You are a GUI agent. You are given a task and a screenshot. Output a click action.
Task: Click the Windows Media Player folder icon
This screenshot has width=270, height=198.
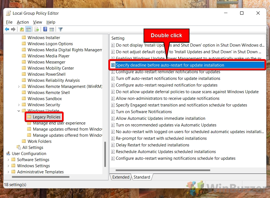point(24,56)
